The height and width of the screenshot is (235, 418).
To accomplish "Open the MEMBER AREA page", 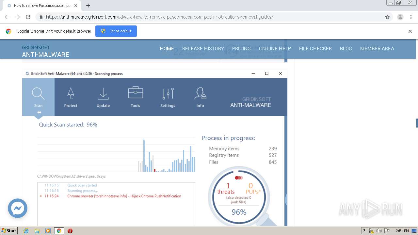I will 377,48.
